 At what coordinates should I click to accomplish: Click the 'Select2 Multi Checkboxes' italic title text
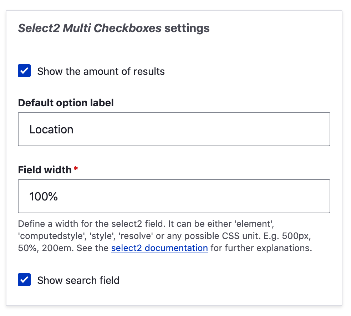coord(90,28)
